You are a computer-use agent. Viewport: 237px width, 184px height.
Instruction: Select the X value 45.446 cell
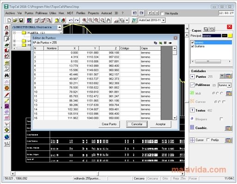tap(68, 74)
